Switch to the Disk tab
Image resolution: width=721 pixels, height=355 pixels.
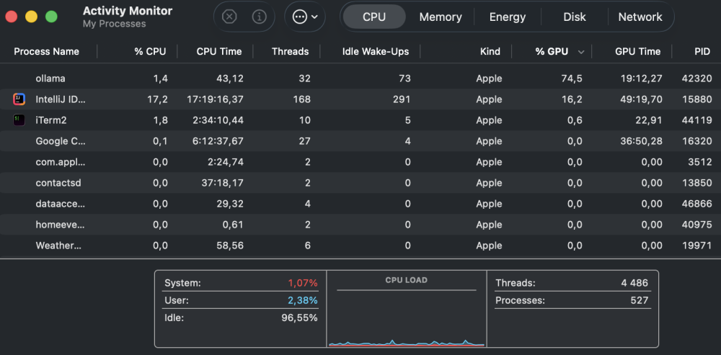(575, 17)
